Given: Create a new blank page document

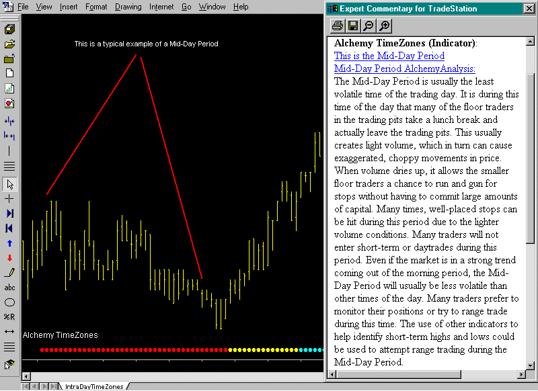Looking at the screenshot, I should click(x=9, y=73).
